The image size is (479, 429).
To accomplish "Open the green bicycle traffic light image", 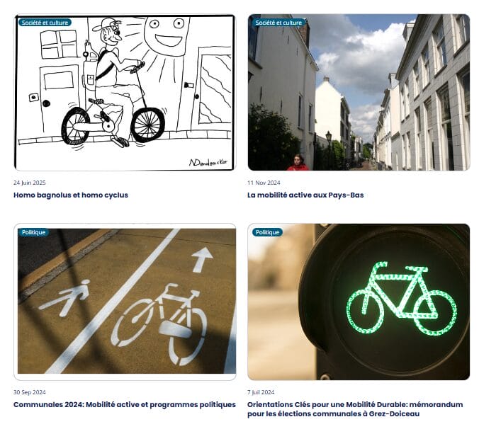I will tap(359, 302).
